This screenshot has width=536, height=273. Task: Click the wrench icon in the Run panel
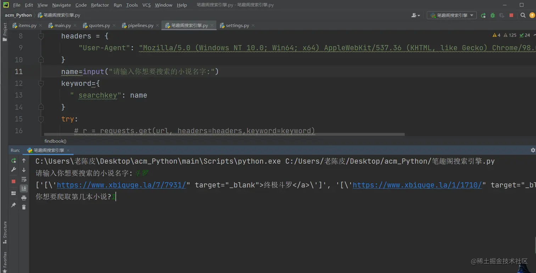pos(13,170)
